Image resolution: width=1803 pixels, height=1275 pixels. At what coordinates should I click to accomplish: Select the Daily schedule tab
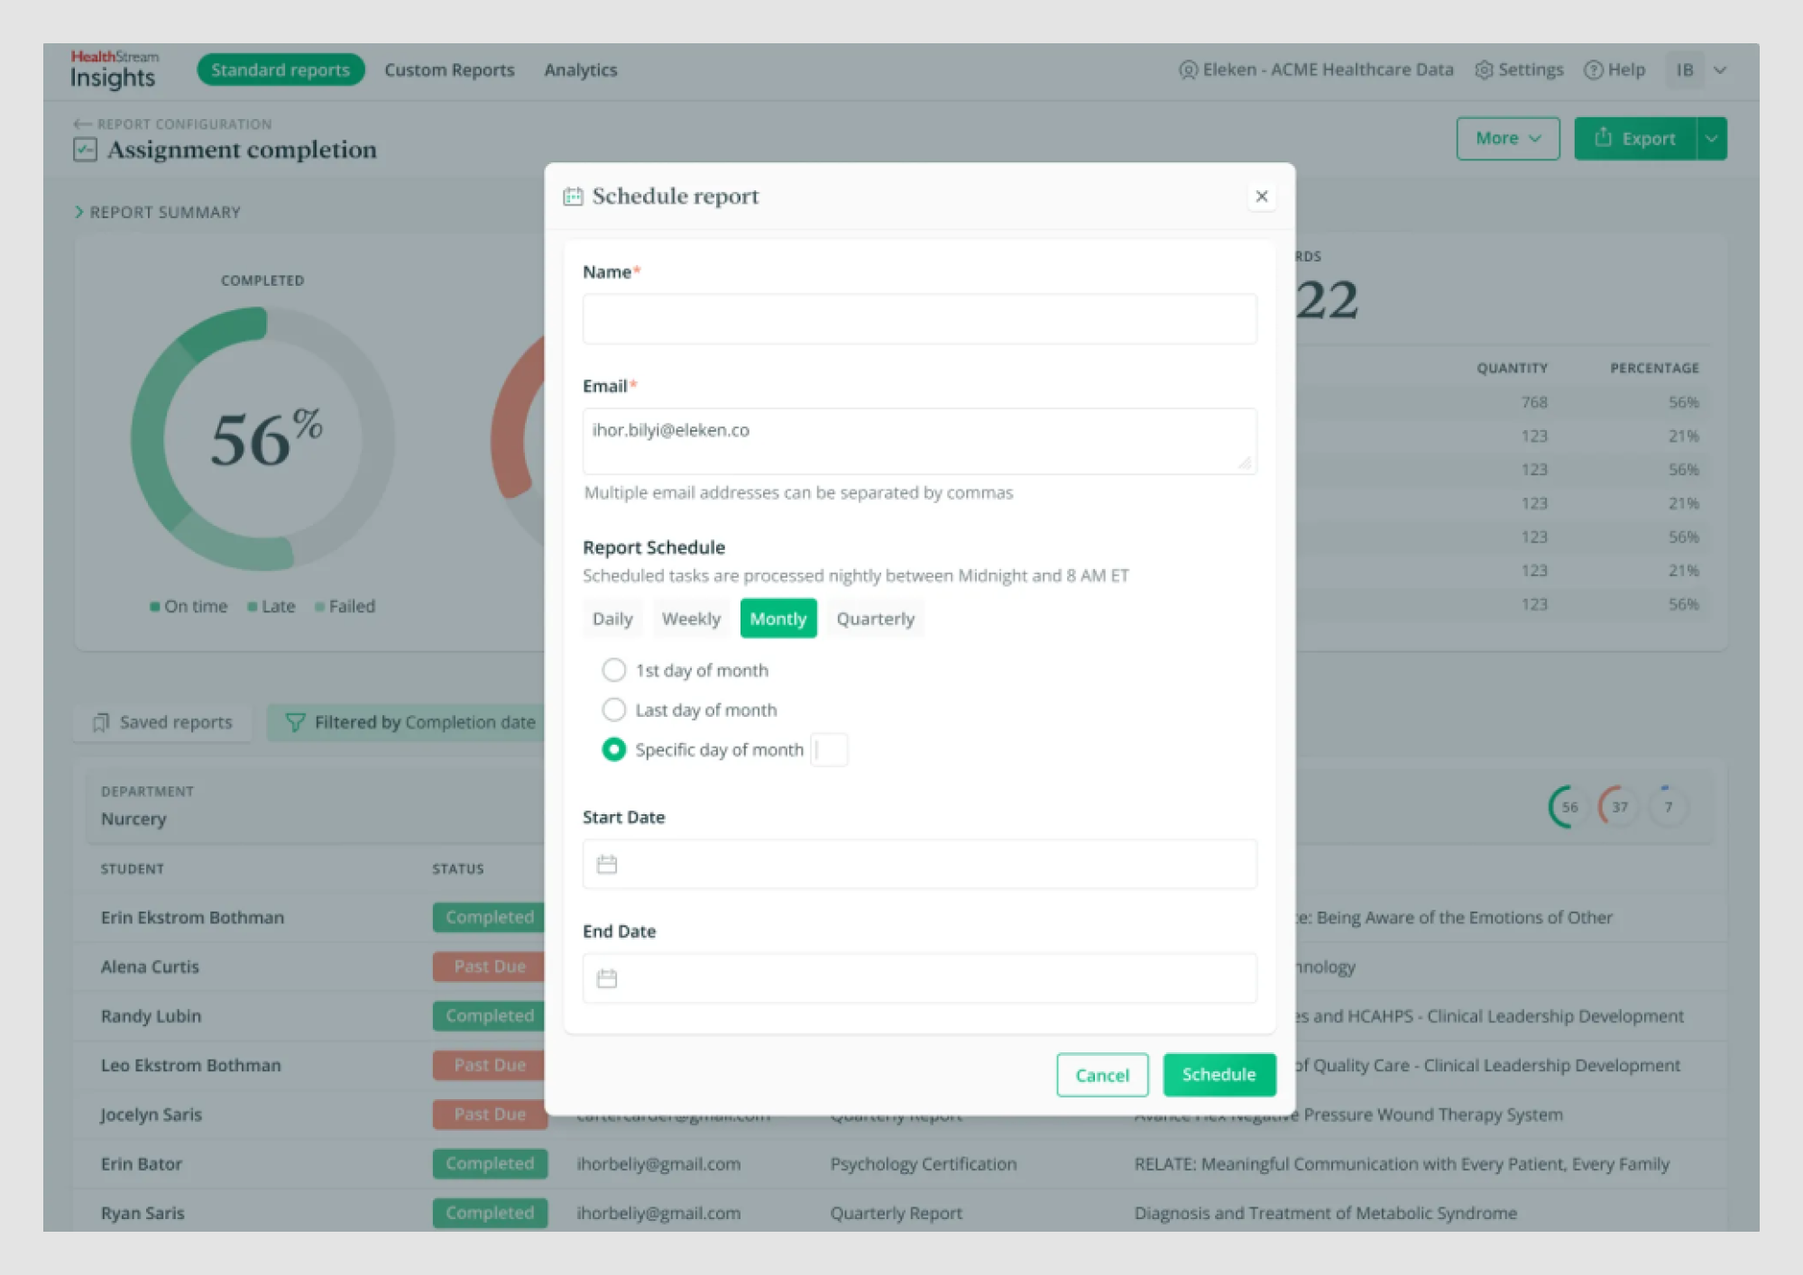pyautogui.click(x=612, y=619)
